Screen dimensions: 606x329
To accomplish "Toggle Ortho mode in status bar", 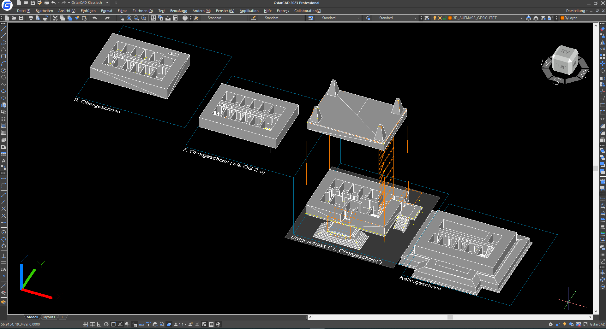I will point(99,324).
